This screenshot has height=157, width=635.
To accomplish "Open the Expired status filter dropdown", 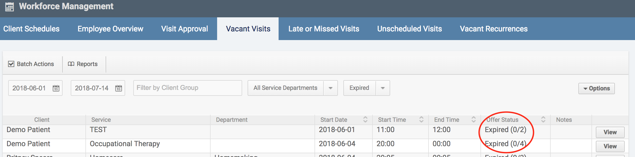I will coord(383,88).
